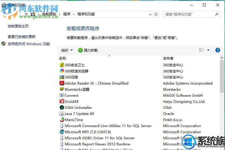Open the view options dropdown arrow

[208, 50]
